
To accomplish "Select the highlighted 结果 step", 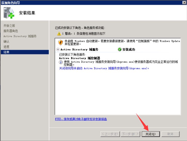I will coord(25,52).
